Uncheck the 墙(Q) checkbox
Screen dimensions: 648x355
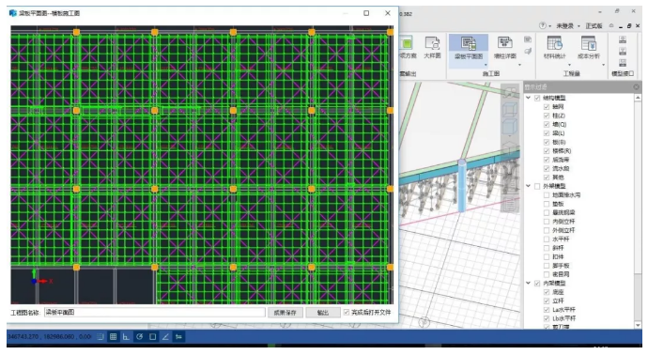tap(547, 124)
